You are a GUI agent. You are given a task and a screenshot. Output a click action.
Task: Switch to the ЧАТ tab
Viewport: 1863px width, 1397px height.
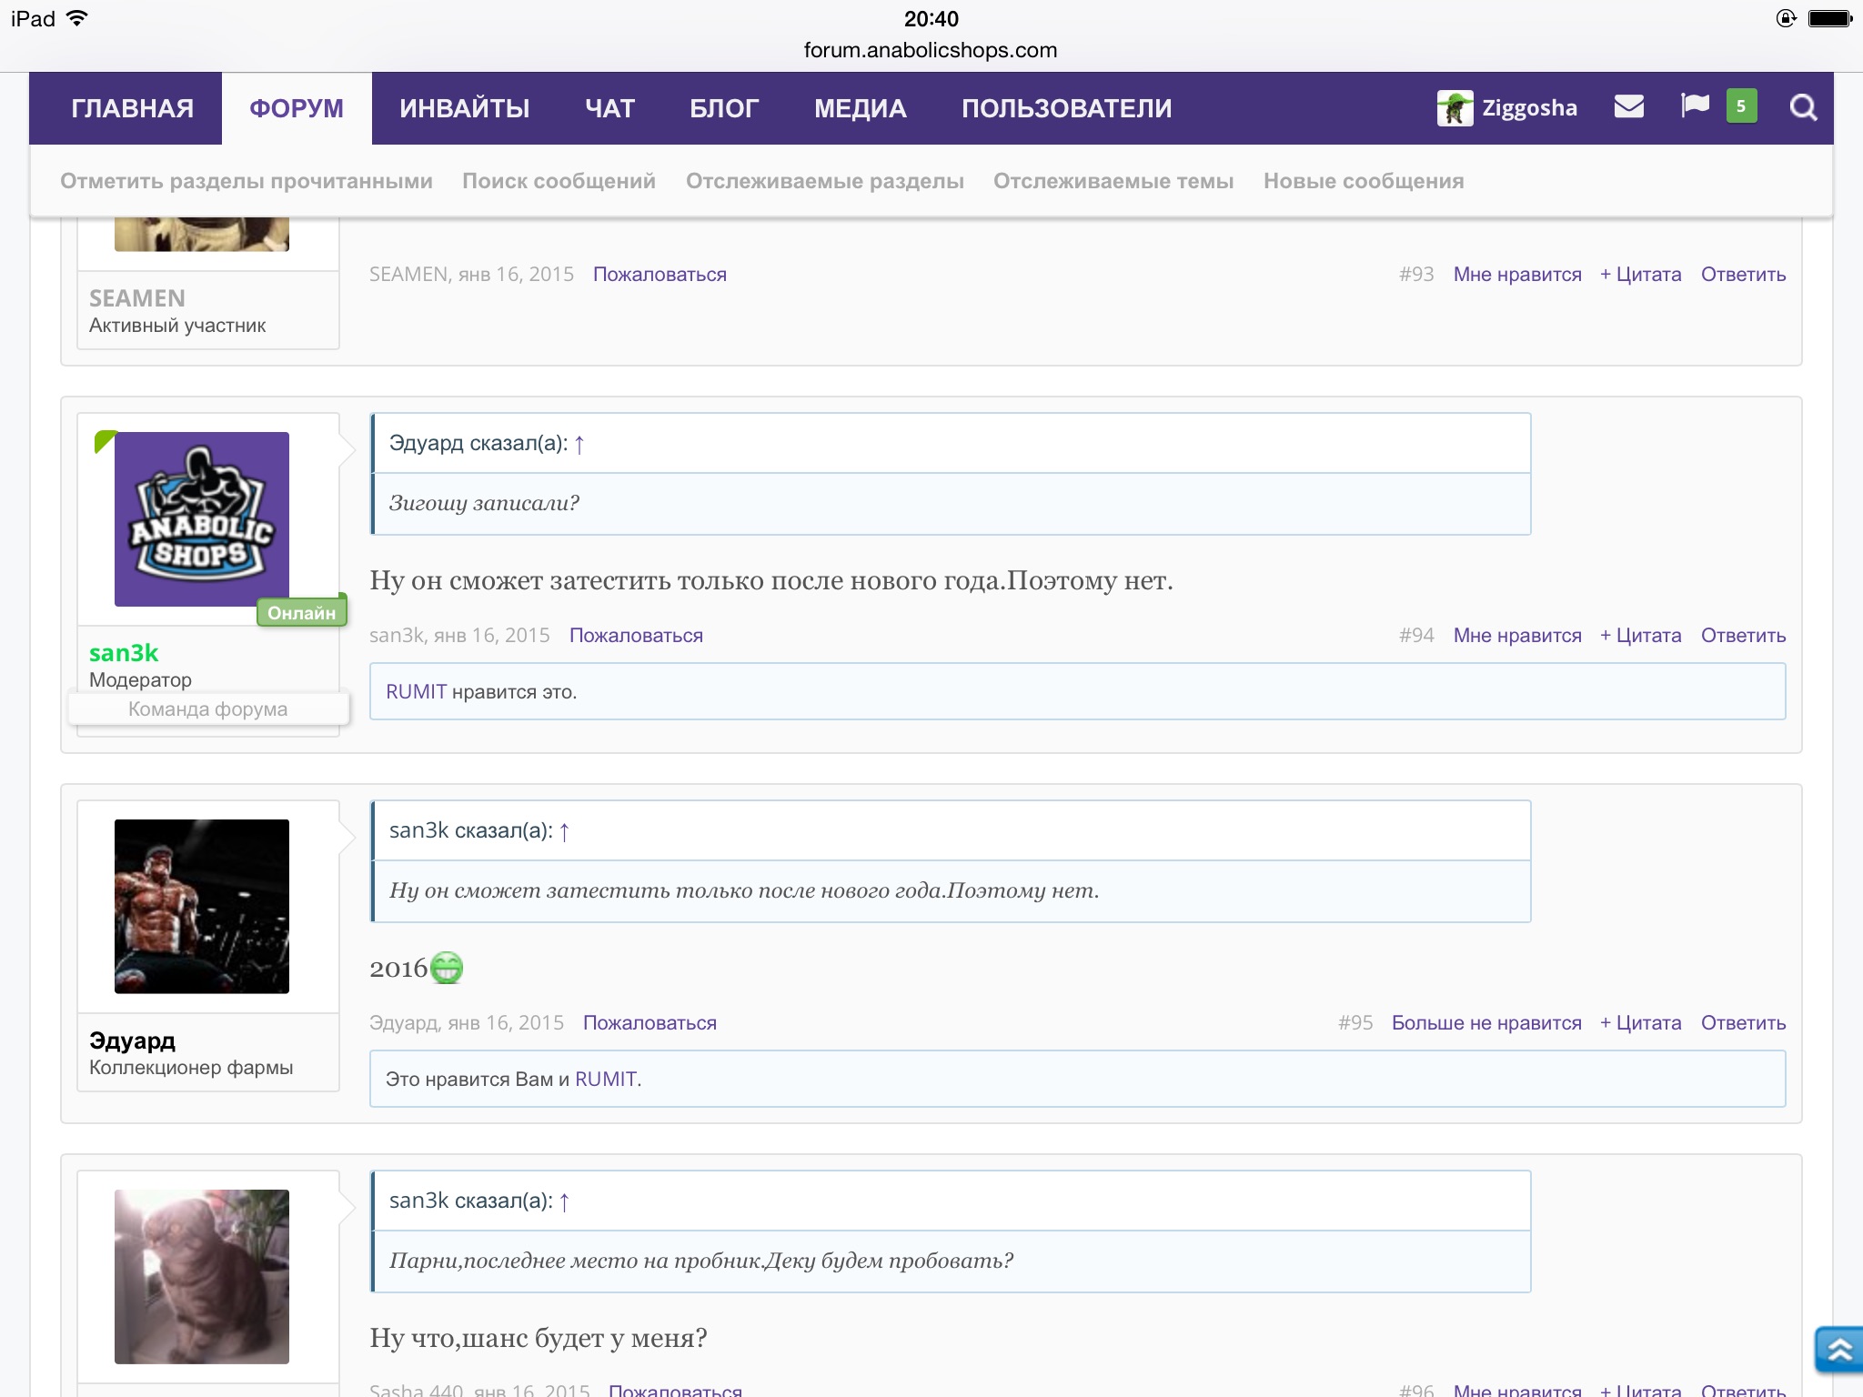[x=609, y=108]
